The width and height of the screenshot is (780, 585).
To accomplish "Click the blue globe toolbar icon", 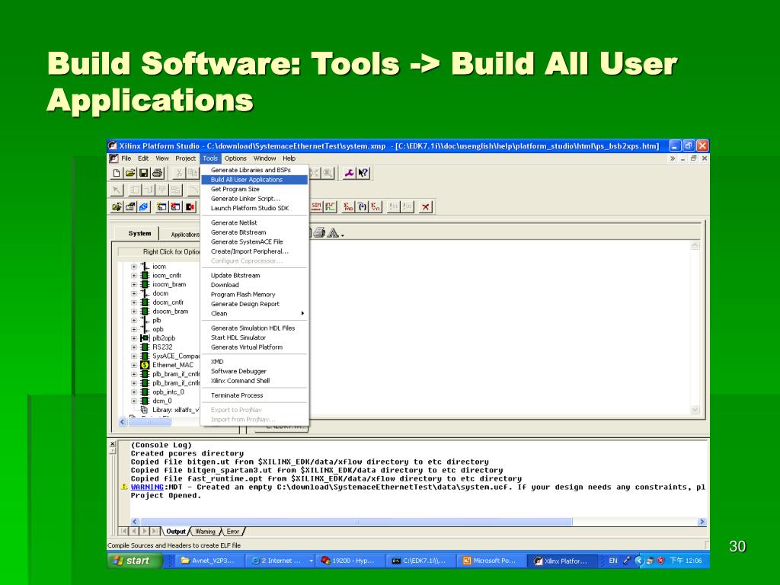I will coord(144,207).
